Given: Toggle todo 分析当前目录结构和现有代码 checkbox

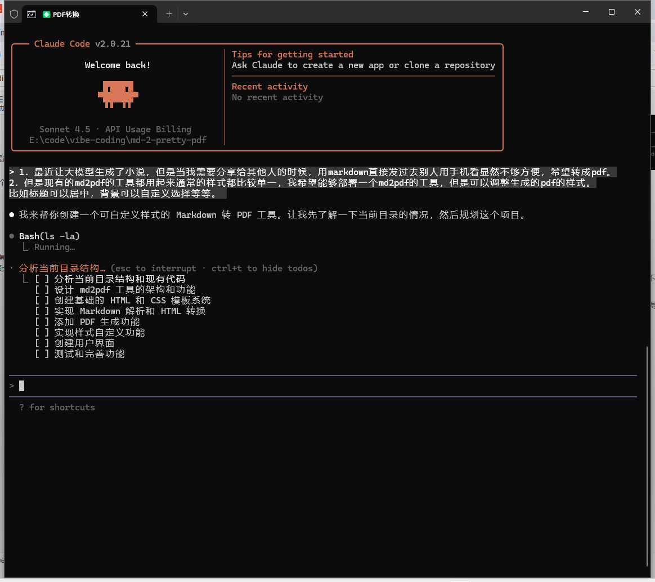Looking at the screenshot, I should 42,279.
